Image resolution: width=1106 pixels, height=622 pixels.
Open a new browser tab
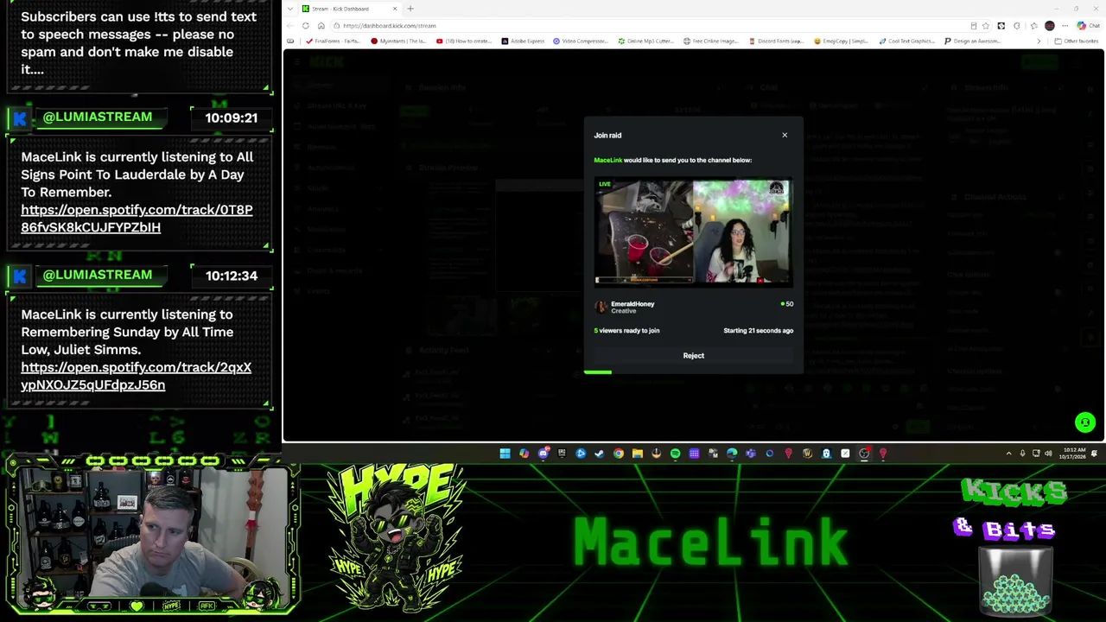[410, 9]
